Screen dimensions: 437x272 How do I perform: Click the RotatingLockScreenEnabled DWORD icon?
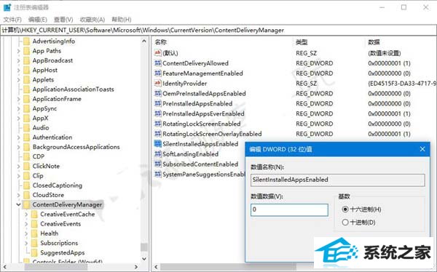tap(158, 124)
